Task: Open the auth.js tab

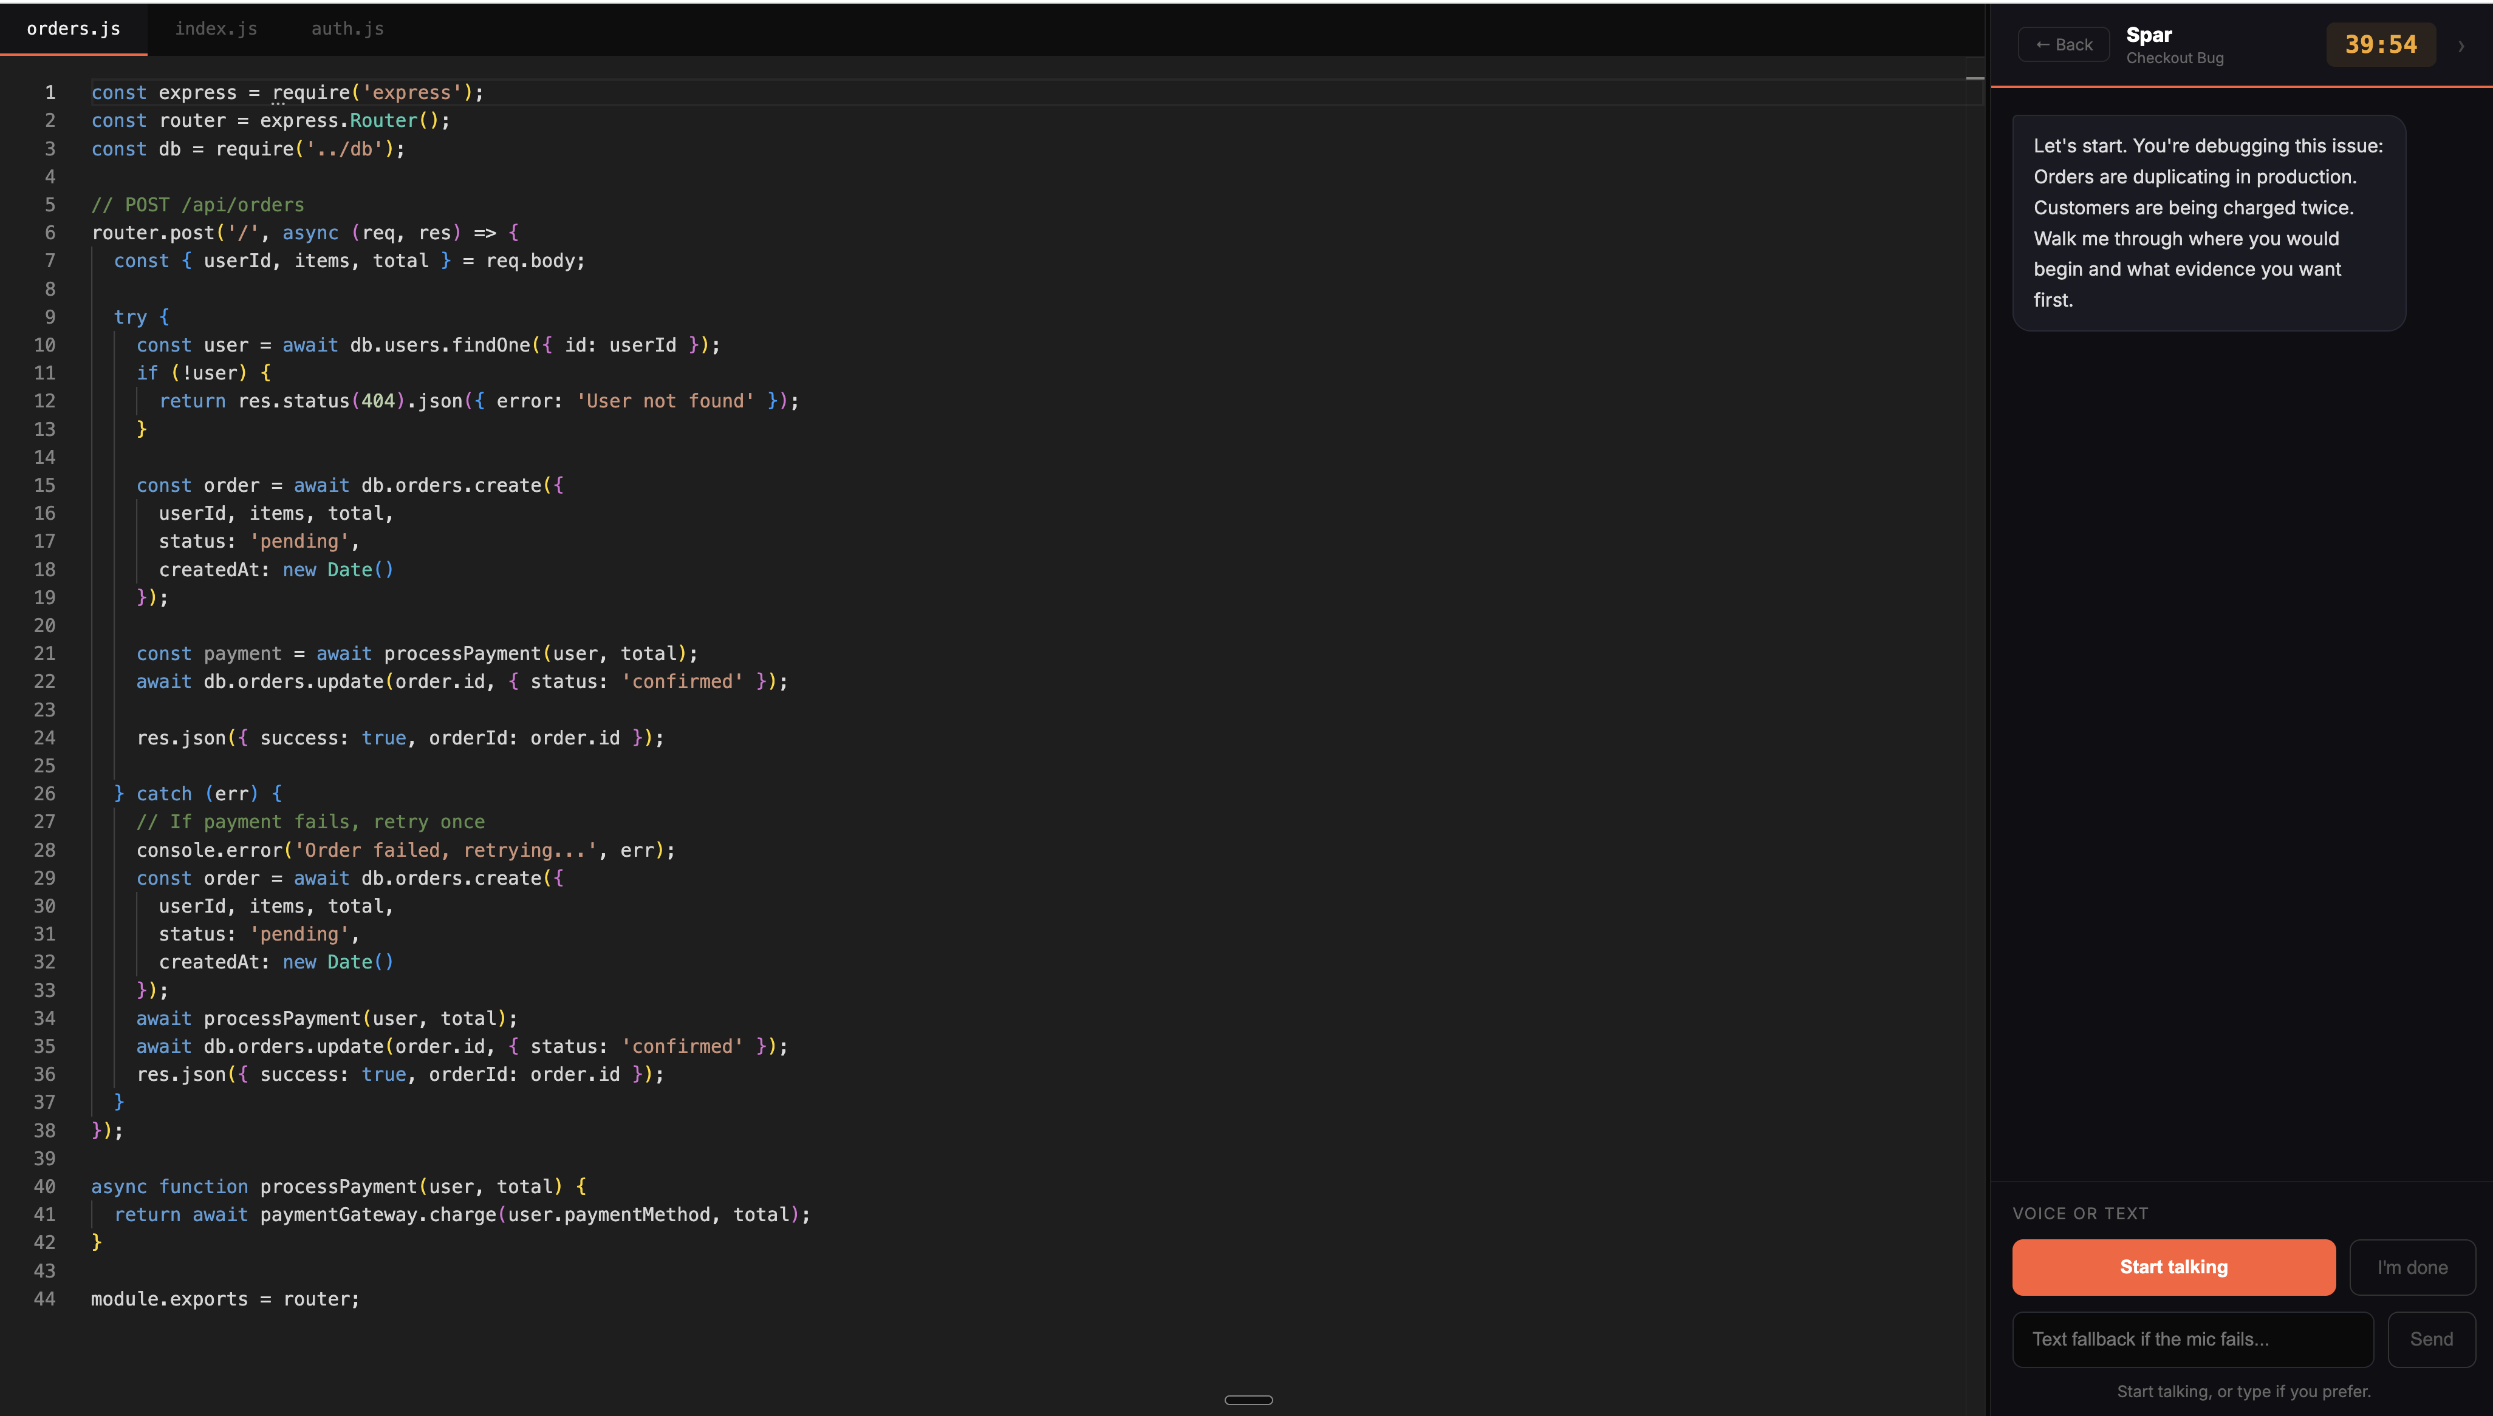Action: tap(347, 28)
